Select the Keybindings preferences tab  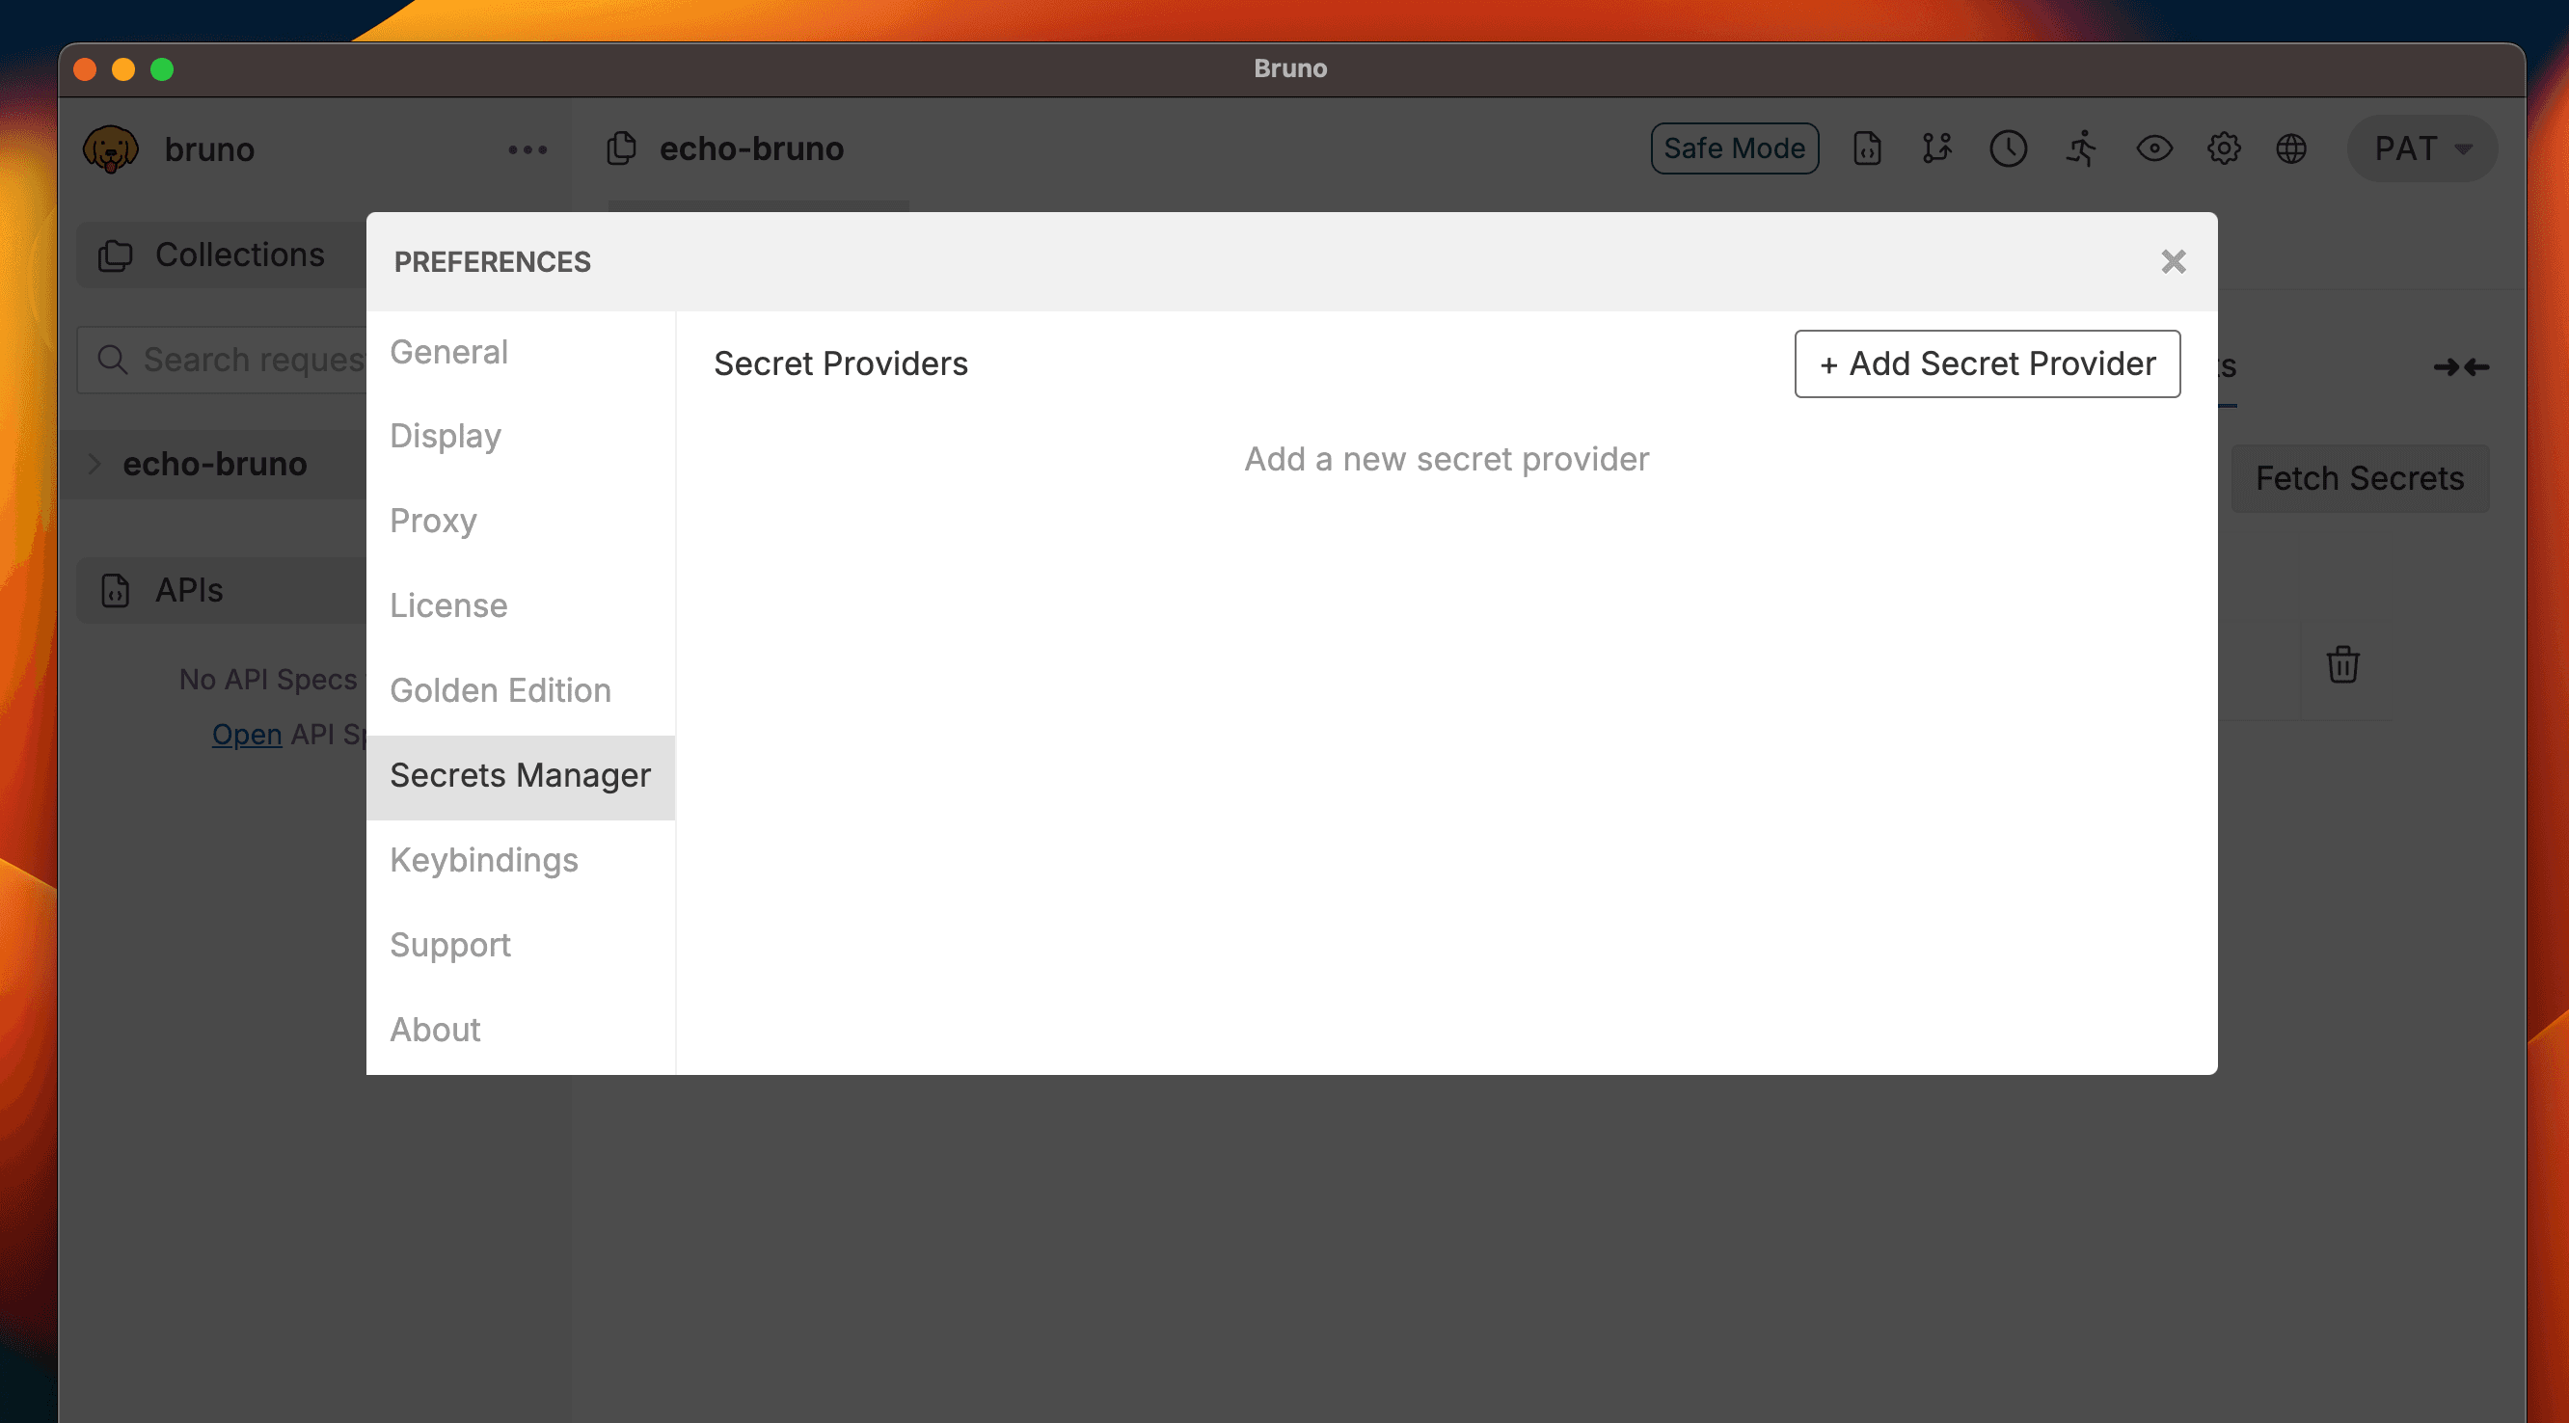coord(521,861)
